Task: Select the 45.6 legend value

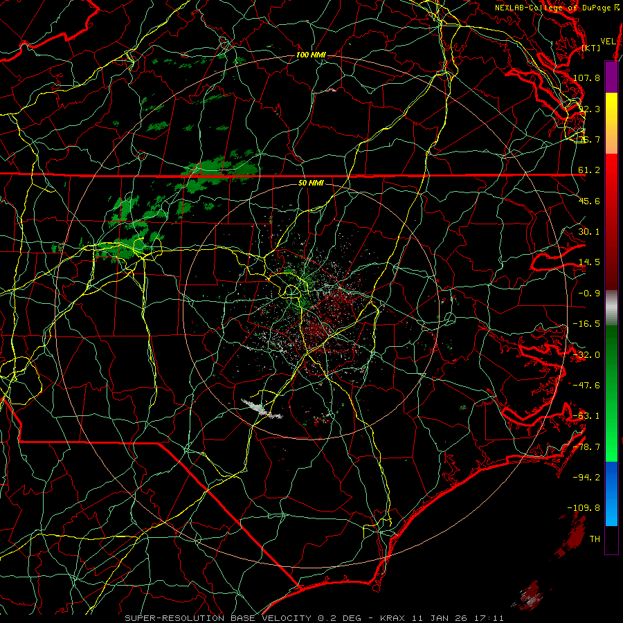Action: click(589, 201)
